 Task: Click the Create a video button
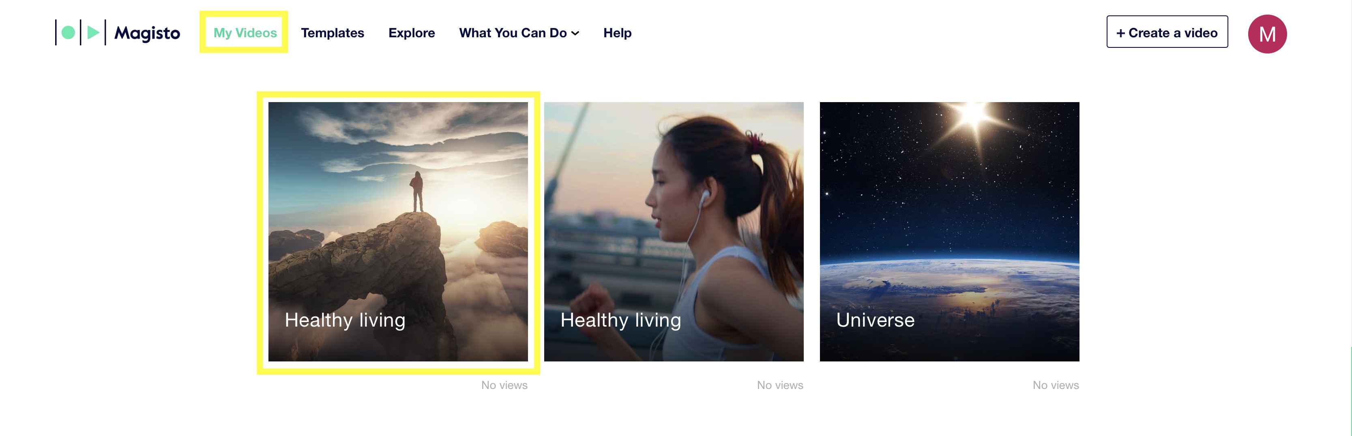(1167, 32)
